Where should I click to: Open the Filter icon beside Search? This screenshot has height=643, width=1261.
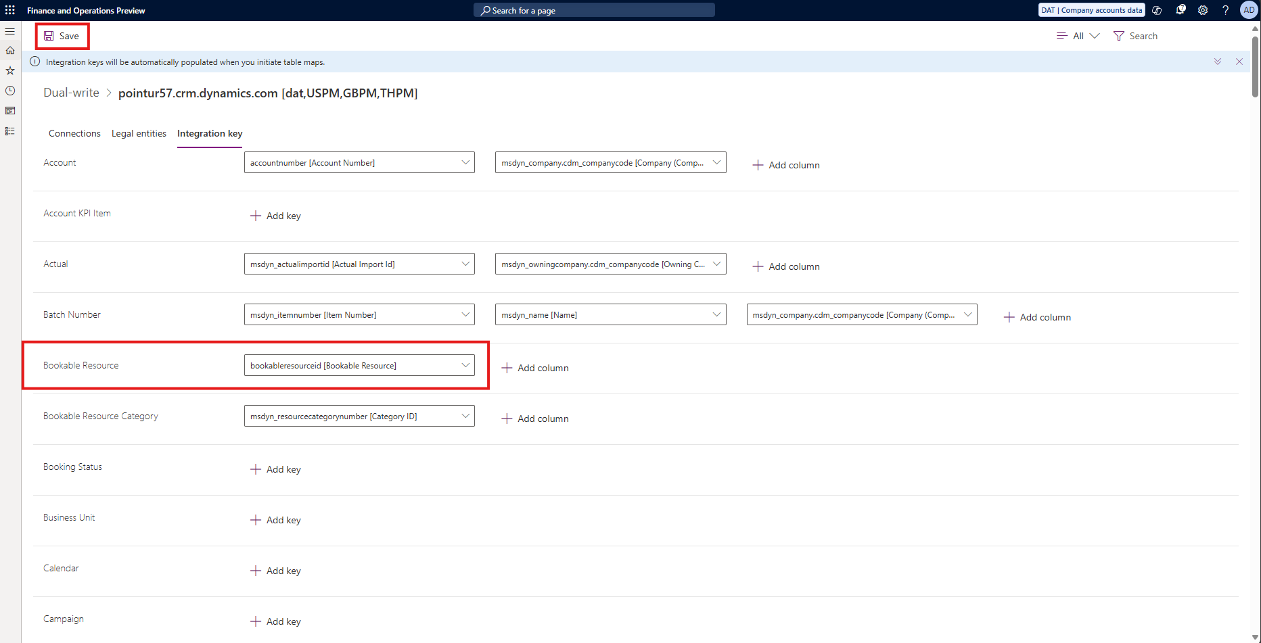click(1118, 35)
